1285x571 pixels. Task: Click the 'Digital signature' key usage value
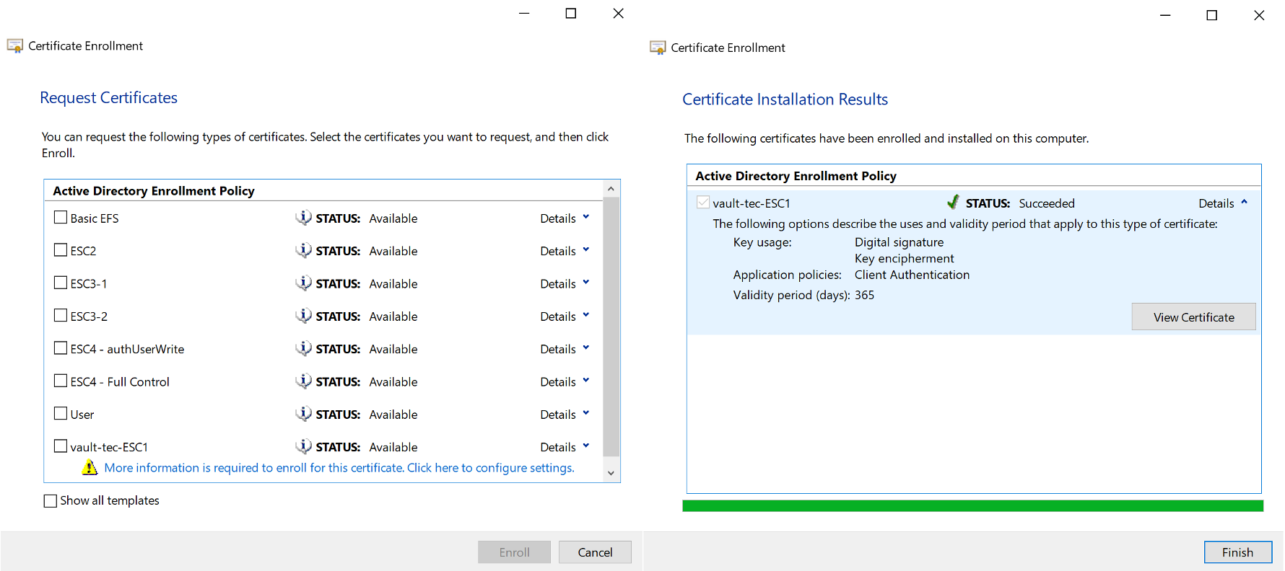(x=899, y=242)
